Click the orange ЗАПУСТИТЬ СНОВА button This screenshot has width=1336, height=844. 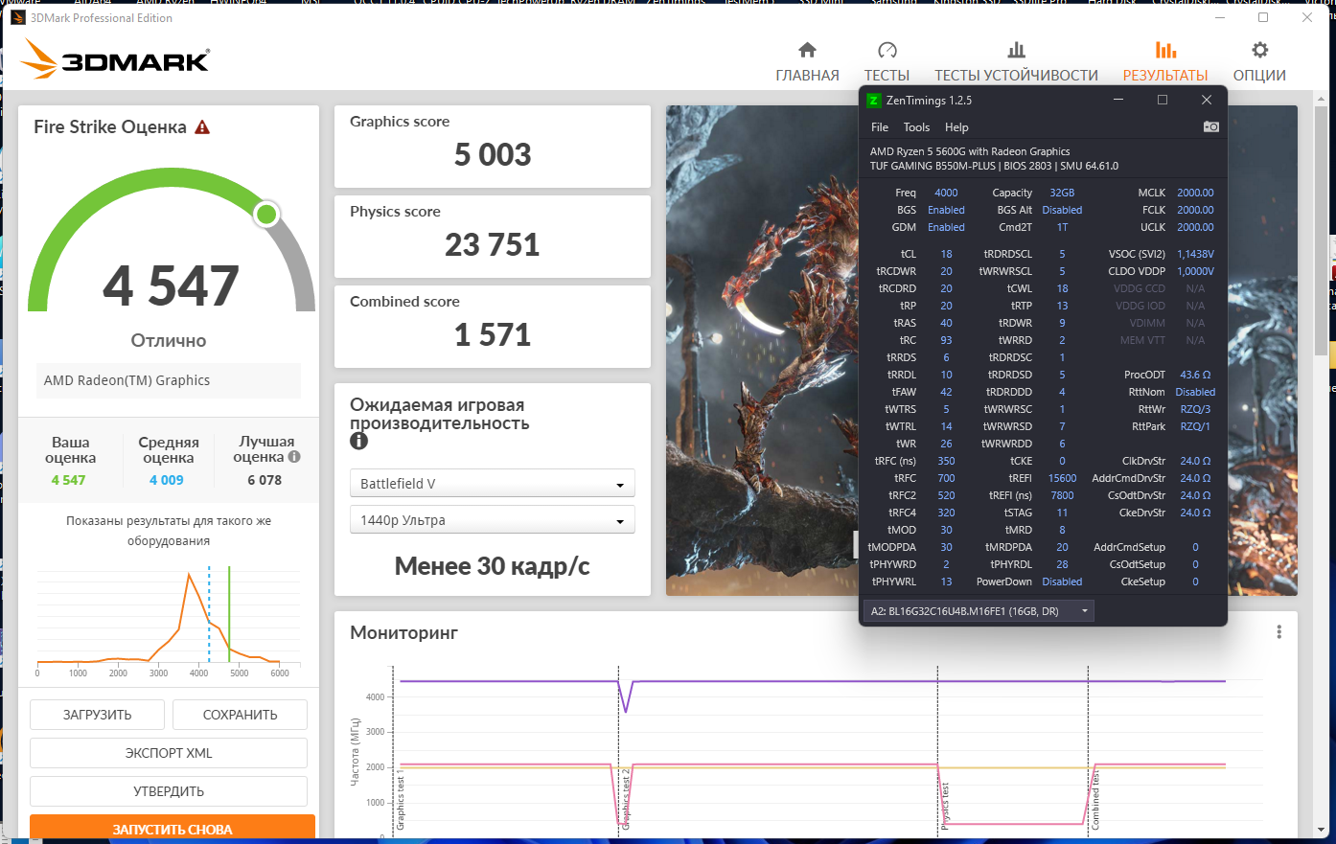pos(173,829)
